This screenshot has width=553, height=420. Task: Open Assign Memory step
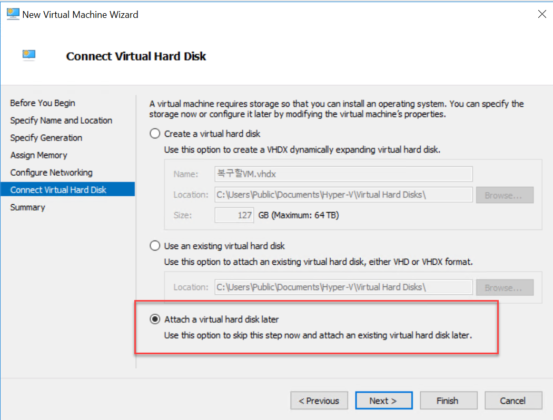(x=39, y=155)
